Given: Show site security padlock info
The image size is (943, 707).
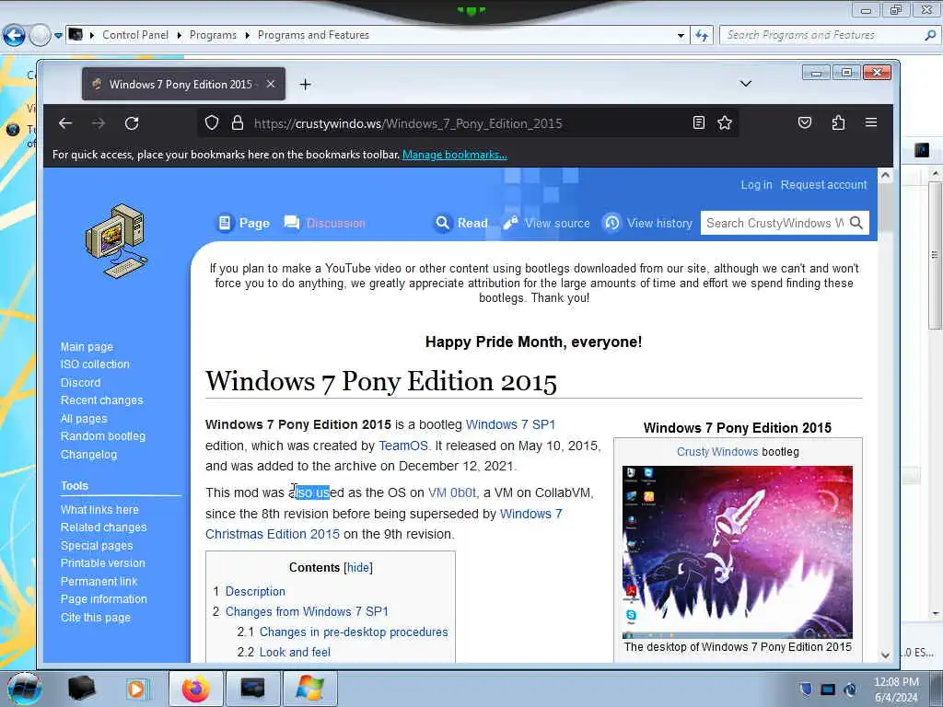Looking at the screenshot, I should [x=238, y=123].
